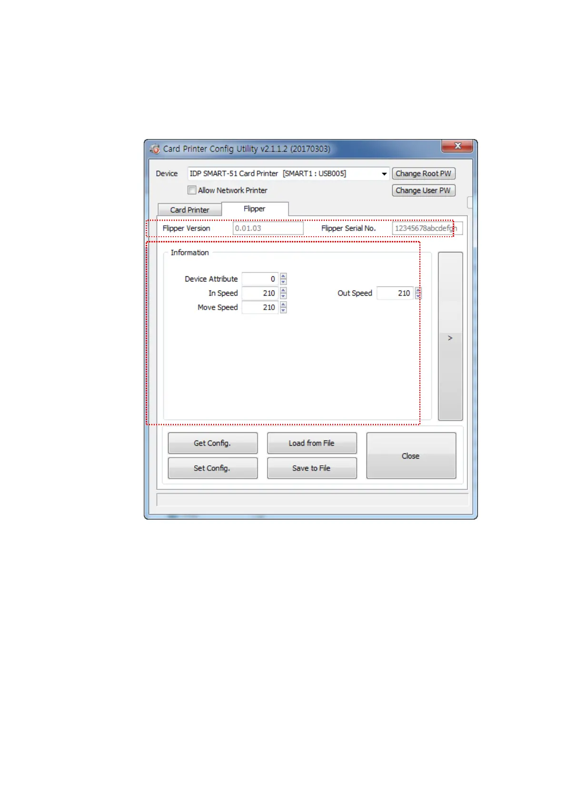Select the Flipper tab
Screen dimensions: 567x802
click(255, 209)
